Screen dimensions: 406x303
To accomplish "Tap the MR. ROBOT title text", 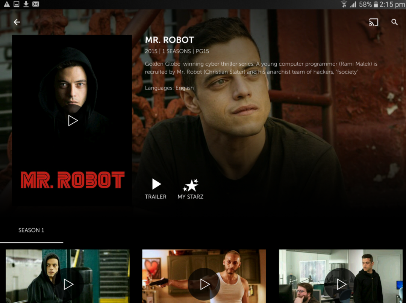I will click(169, 40).
